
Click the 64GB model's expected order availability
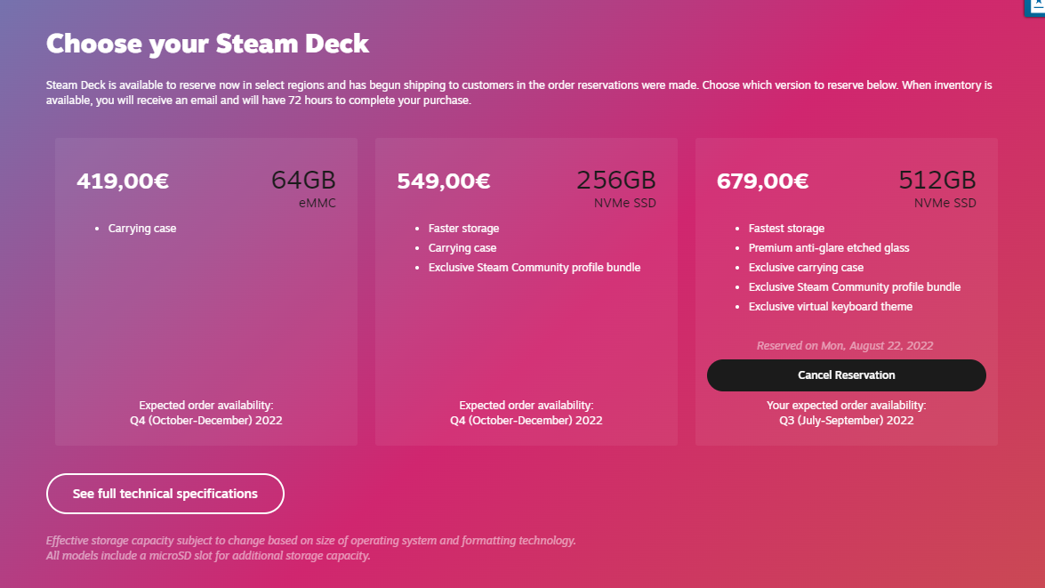click(x=206, y=413)
